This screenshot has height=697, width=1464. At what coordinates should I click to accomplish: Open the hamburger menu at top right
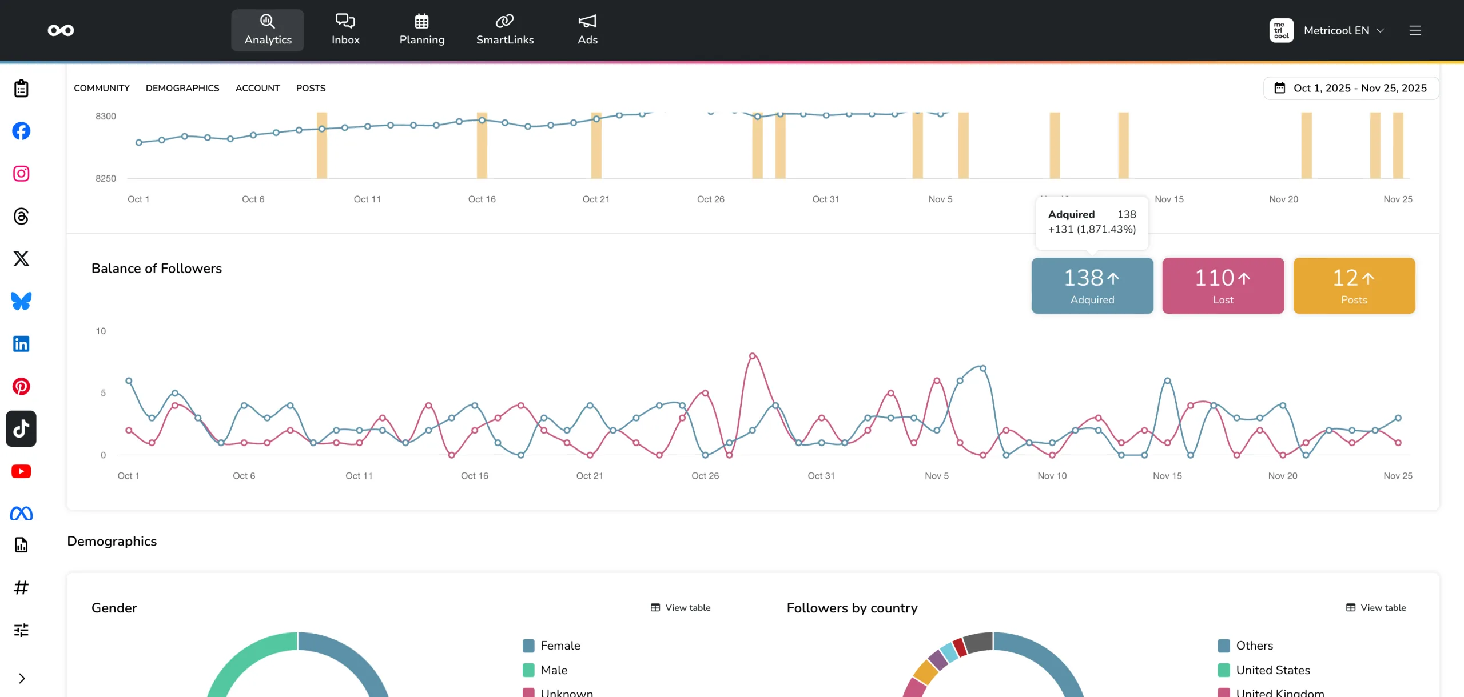1415,30
